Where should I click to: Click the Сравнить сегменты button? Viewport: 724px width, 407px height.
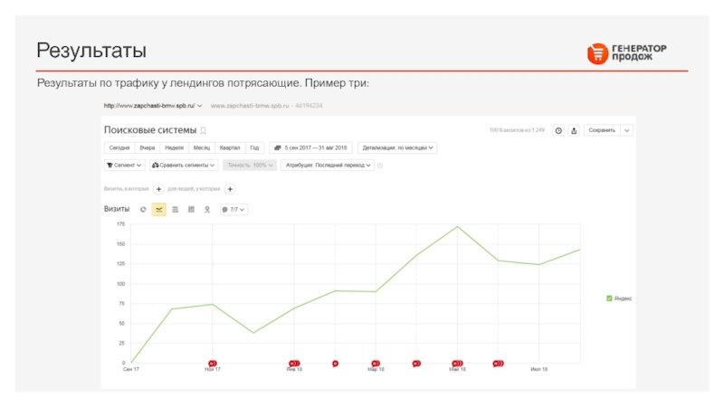[x=185, y=166]
